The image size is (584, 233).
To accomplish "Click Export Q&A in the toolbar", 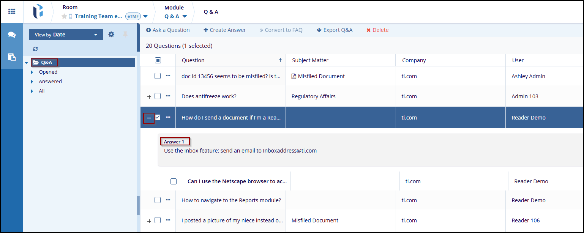I will pyautogui.click(x=335, y=30).
